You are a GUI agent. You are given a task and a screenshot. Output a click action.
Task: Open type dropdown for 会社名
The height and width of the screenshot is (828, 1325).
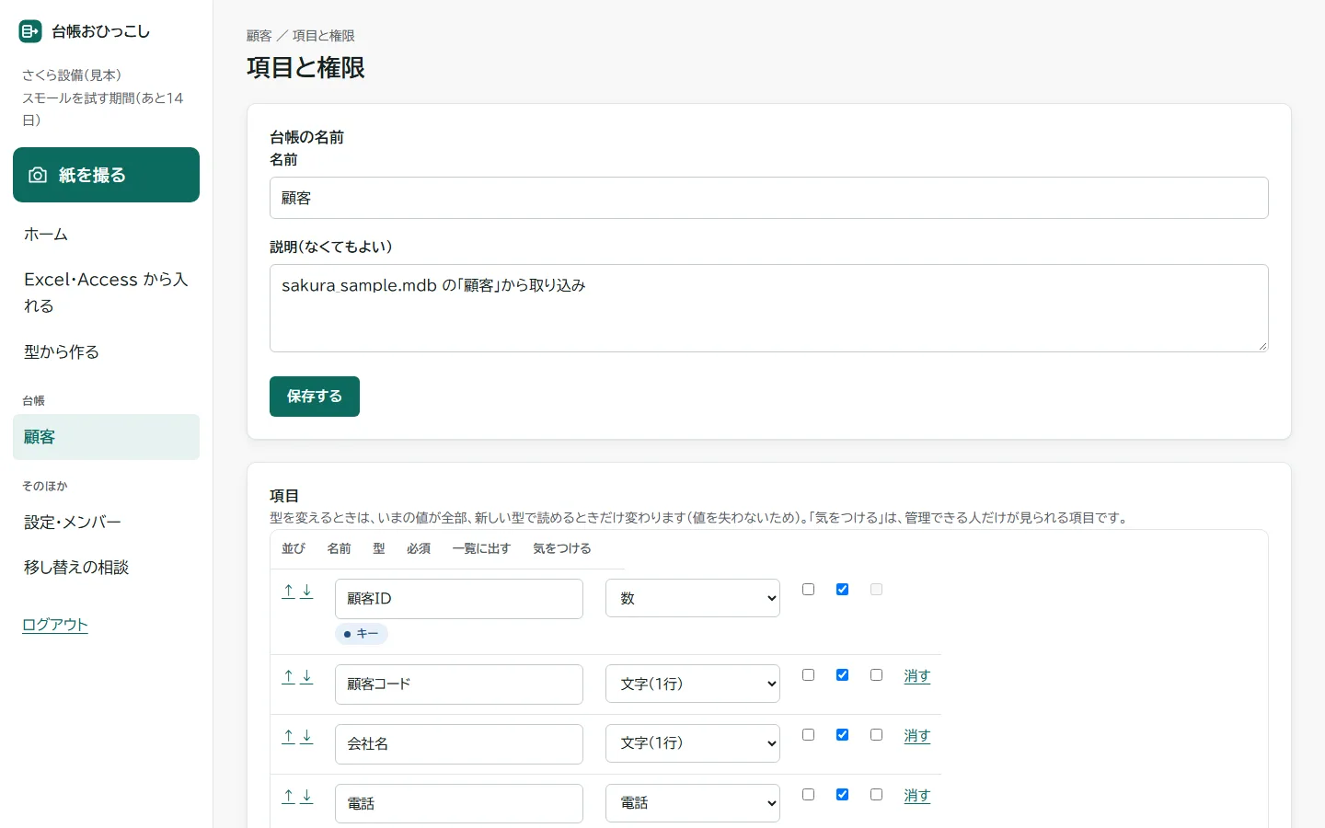coord(693,743)
